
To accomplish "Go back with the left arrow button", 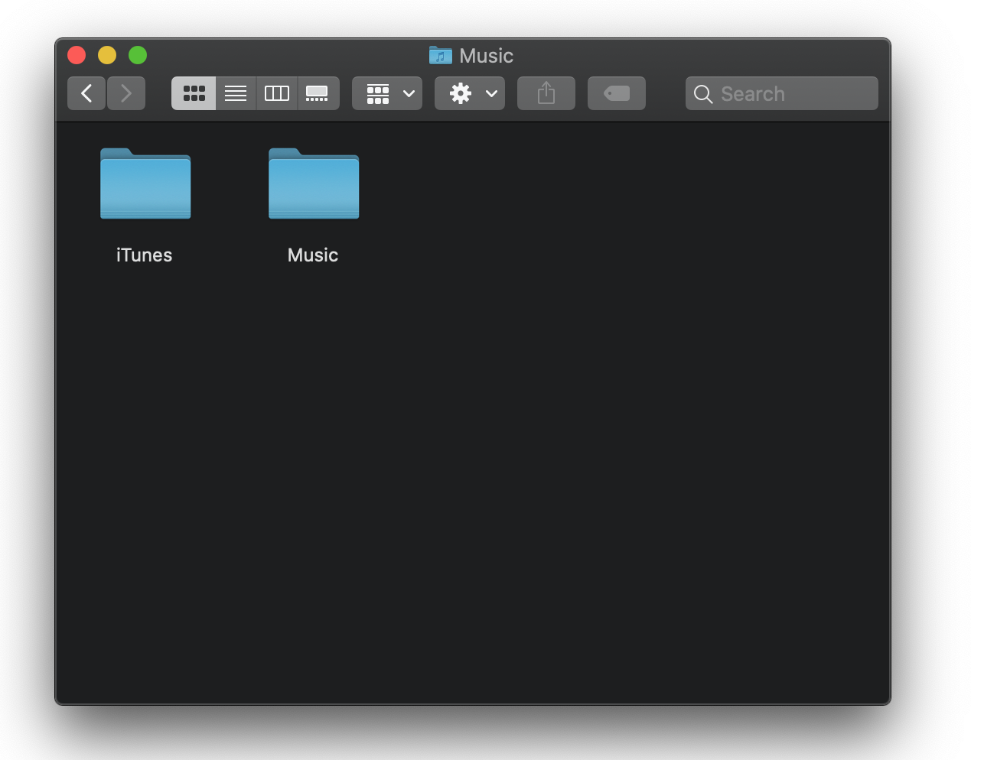I will (x=86, y=93).
